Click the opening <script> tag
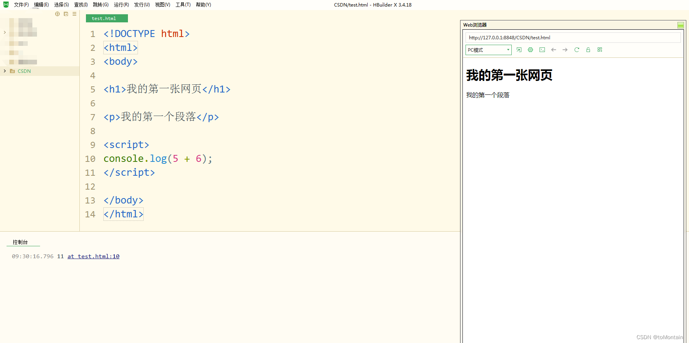Image resolution: width=689 pixels, height=343 pixels. coord(126,145)
